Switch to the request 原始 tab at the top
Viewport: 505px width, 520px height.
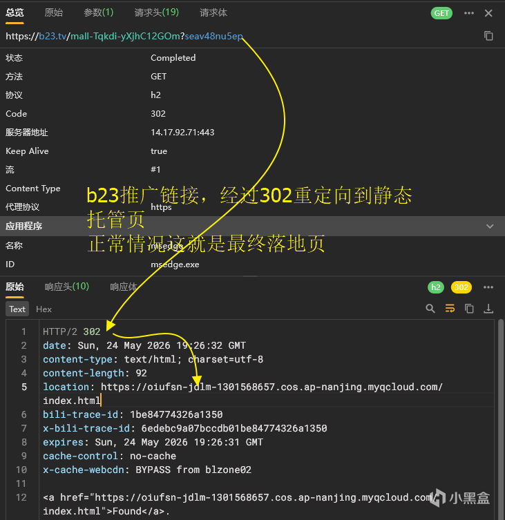click(x=53, y=13)
